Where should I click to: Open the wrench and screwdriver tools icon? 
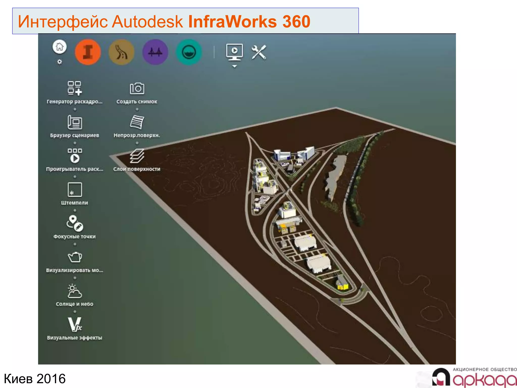259,52
